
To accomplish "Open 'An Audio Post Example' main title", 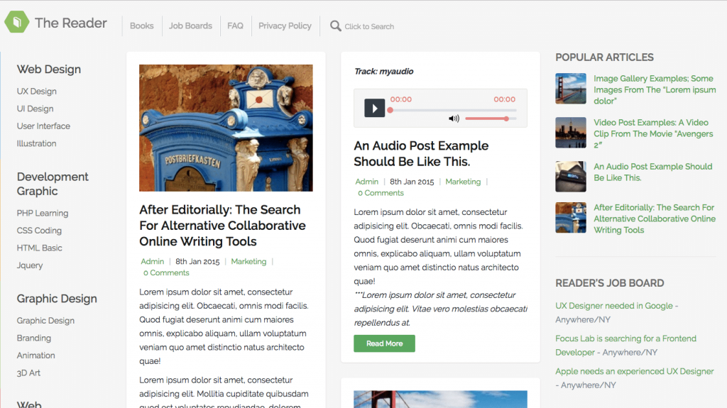I will [421, 153].
